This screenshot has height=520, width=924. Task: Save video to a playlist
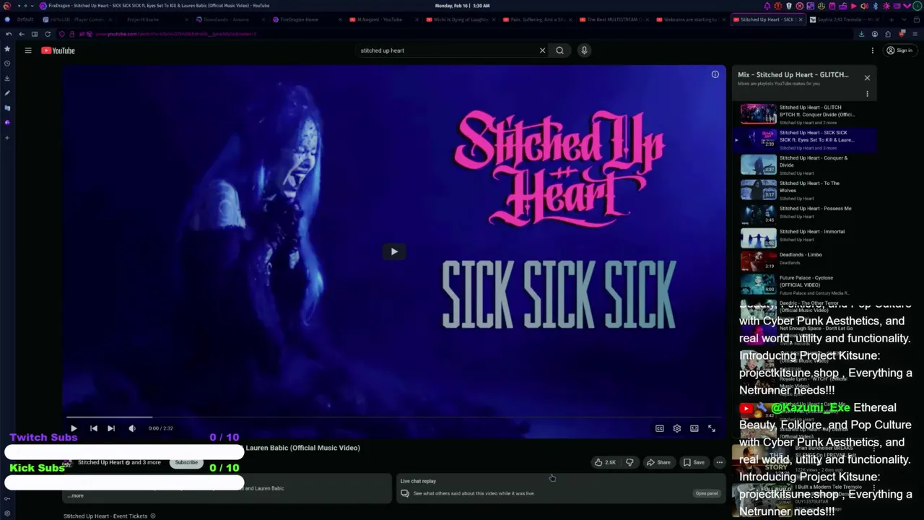pos(694,462)
